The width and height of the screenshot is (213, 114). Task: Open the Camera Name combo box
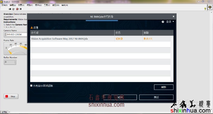(15, 35)
